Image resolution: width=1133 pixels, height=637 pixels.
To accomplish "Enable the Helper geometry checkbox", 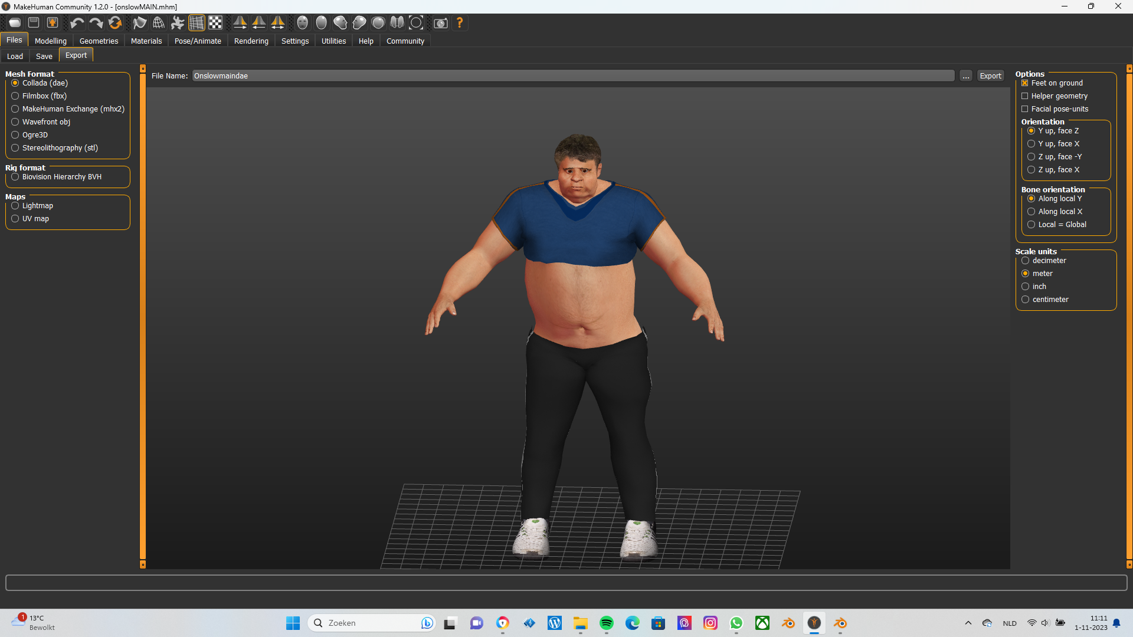I will pyautogui.click(x=1025, y=96).
